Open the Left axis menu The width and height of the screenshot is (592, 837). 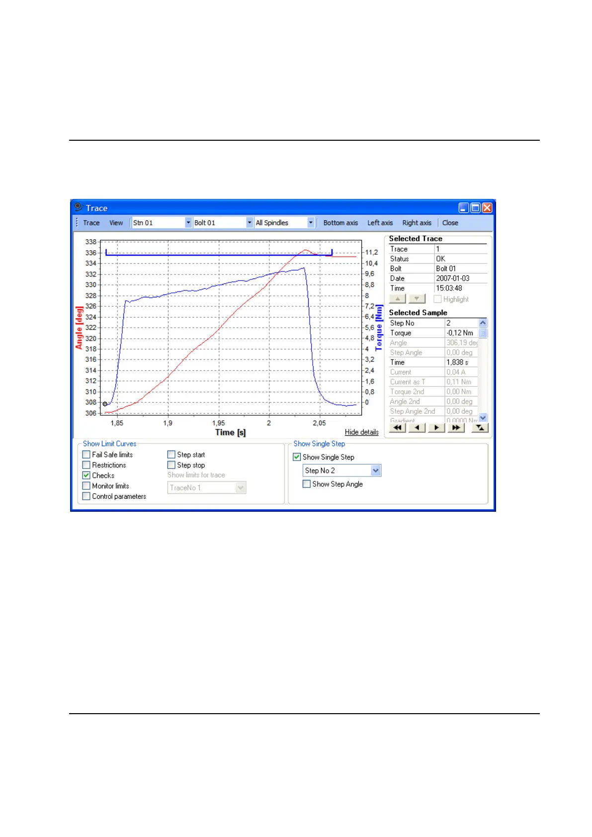[x=380, y=223]
